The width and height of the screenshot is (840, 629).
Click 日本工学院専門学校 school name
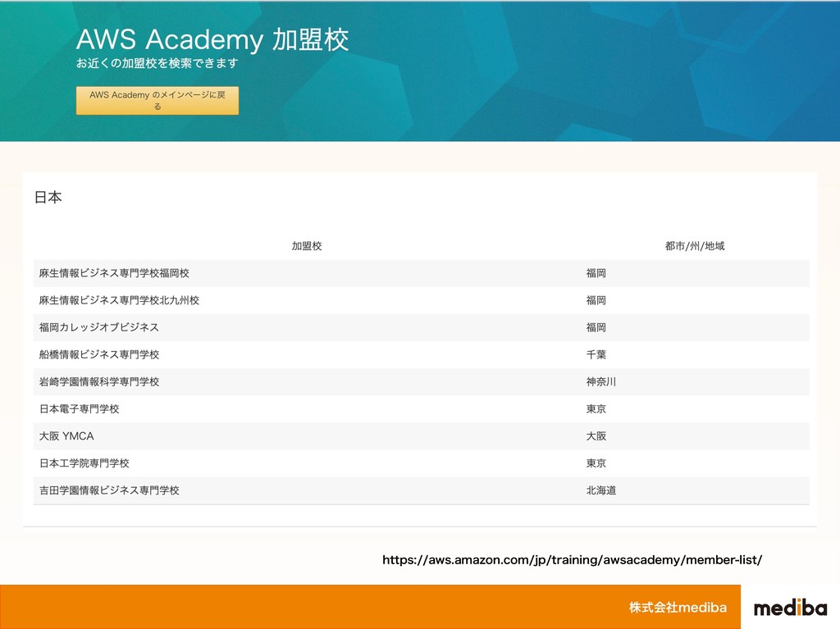coord(84,463)
